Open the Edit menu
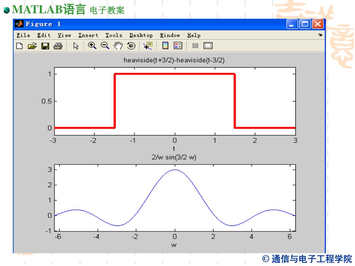Viewport: 355px width, 266px height. click(44, 35)
